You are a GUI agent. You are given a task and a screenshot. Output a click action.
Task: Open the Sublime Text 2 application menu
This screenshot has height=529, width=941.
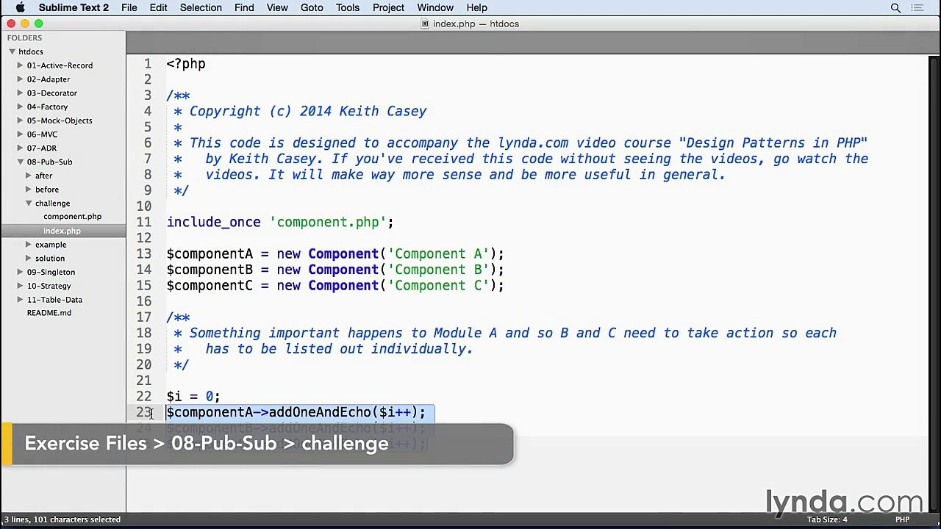tap(74, 8)
